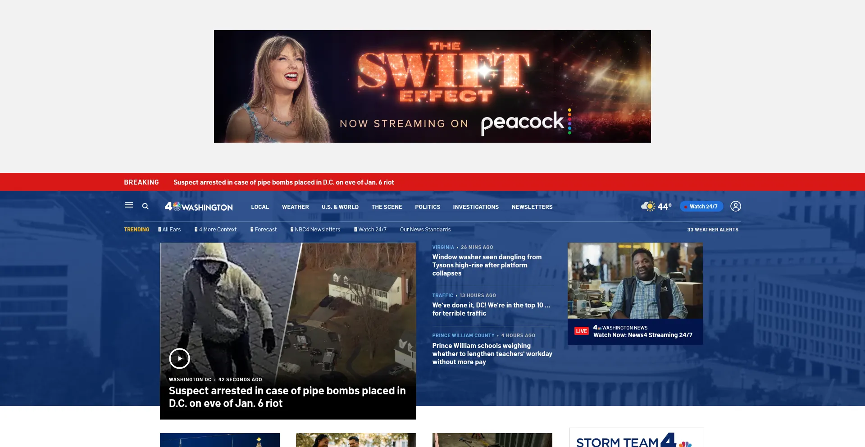865x447 pixels.
Task: Select Politics in the navigation bar
Action: tap(428, 207)
